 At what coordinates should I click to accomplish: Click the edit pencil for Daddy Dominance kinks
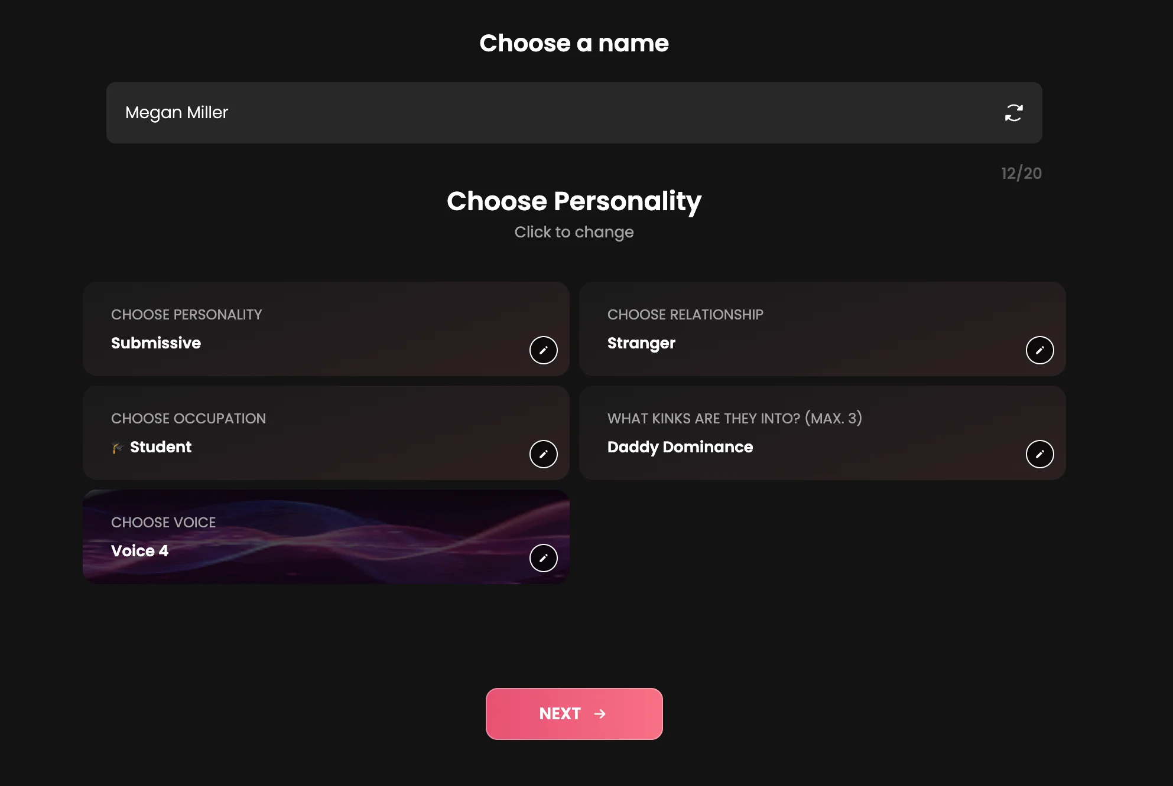point(1039,454)
